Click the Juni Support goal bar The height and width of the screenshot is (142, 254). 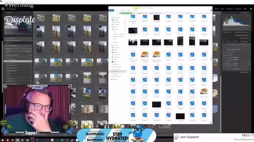[214, 138]
